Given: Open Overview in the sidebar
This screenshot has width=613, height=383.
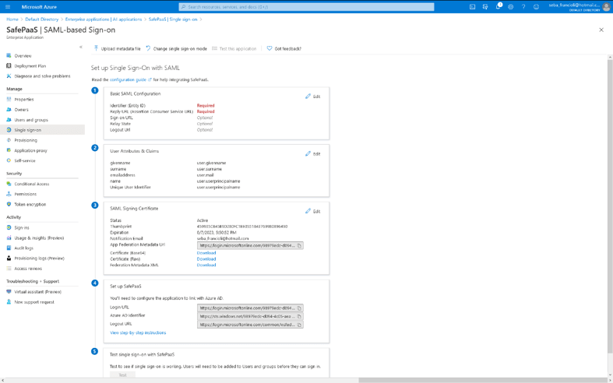Looking at the screenshot, I should (x=23, y=56).
